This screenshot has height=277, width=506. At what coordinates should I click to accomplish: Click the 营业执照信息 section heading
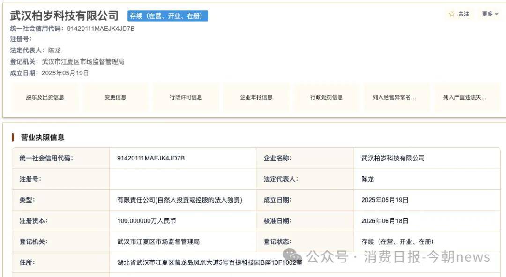click(42, 138)
